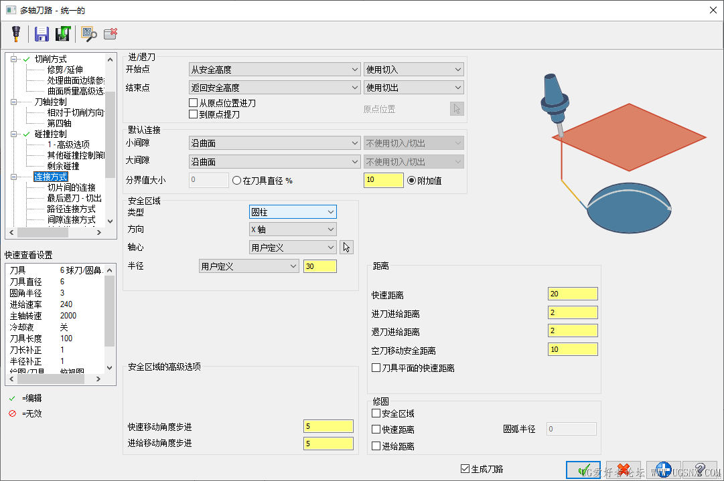This screenshot has width=724, height=481.
Task: Click the green checkmark OK button
Action: pos(583,470)
